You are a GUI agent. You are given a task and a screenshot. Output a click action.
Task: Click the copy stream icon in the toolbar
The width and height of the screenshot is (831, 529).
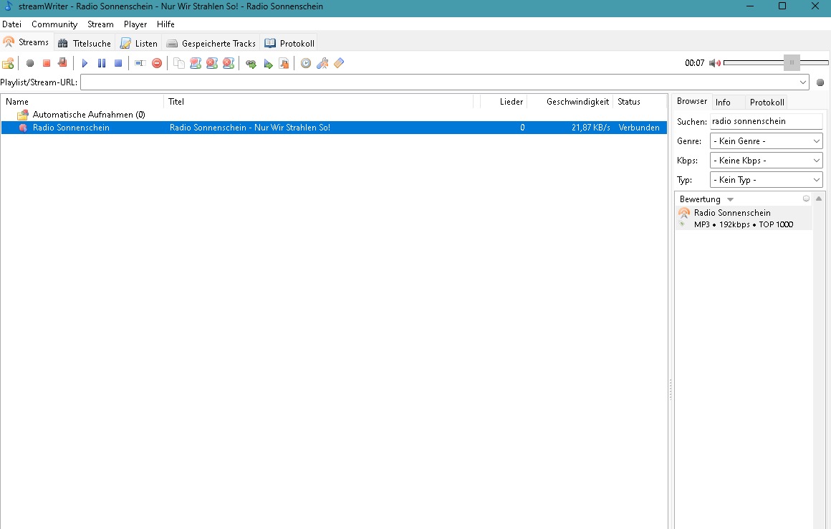pyautogui.click(x=179, y=64)
